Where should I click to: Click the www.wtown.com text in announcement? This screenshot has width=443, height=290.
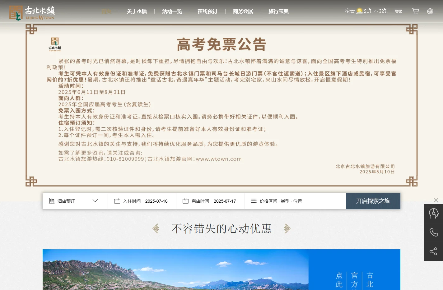pyautogui.click(x=219, y=159)
